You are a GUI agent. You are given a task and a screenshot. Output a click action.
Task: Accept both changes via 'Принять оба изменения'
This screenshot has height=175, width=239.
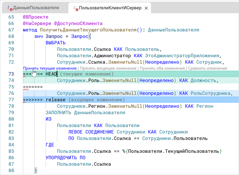162,68
